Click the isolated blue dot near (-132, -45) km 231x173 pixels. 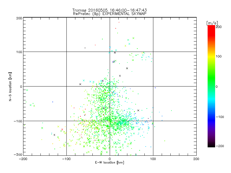53,102
